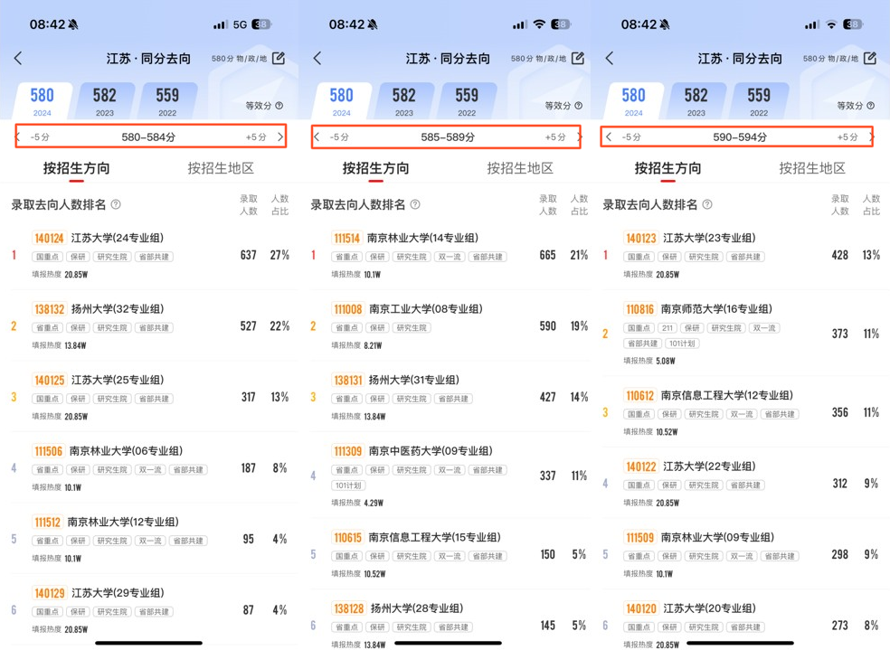The height and width of the screenshot is (650, 890).
Task: Switch to 按招生地区 tab on 585–589分 screen
Action: [520, 168]
